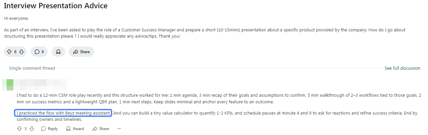
Task: Upvote the Interview Presentation Advice post
Action: [9, 52]
